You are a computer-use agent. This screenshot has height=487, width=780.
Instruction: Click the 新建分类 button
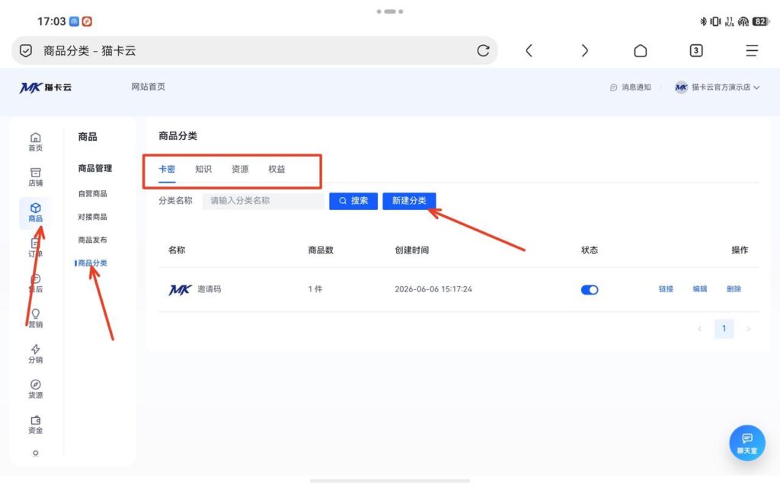tap(409, 201)
